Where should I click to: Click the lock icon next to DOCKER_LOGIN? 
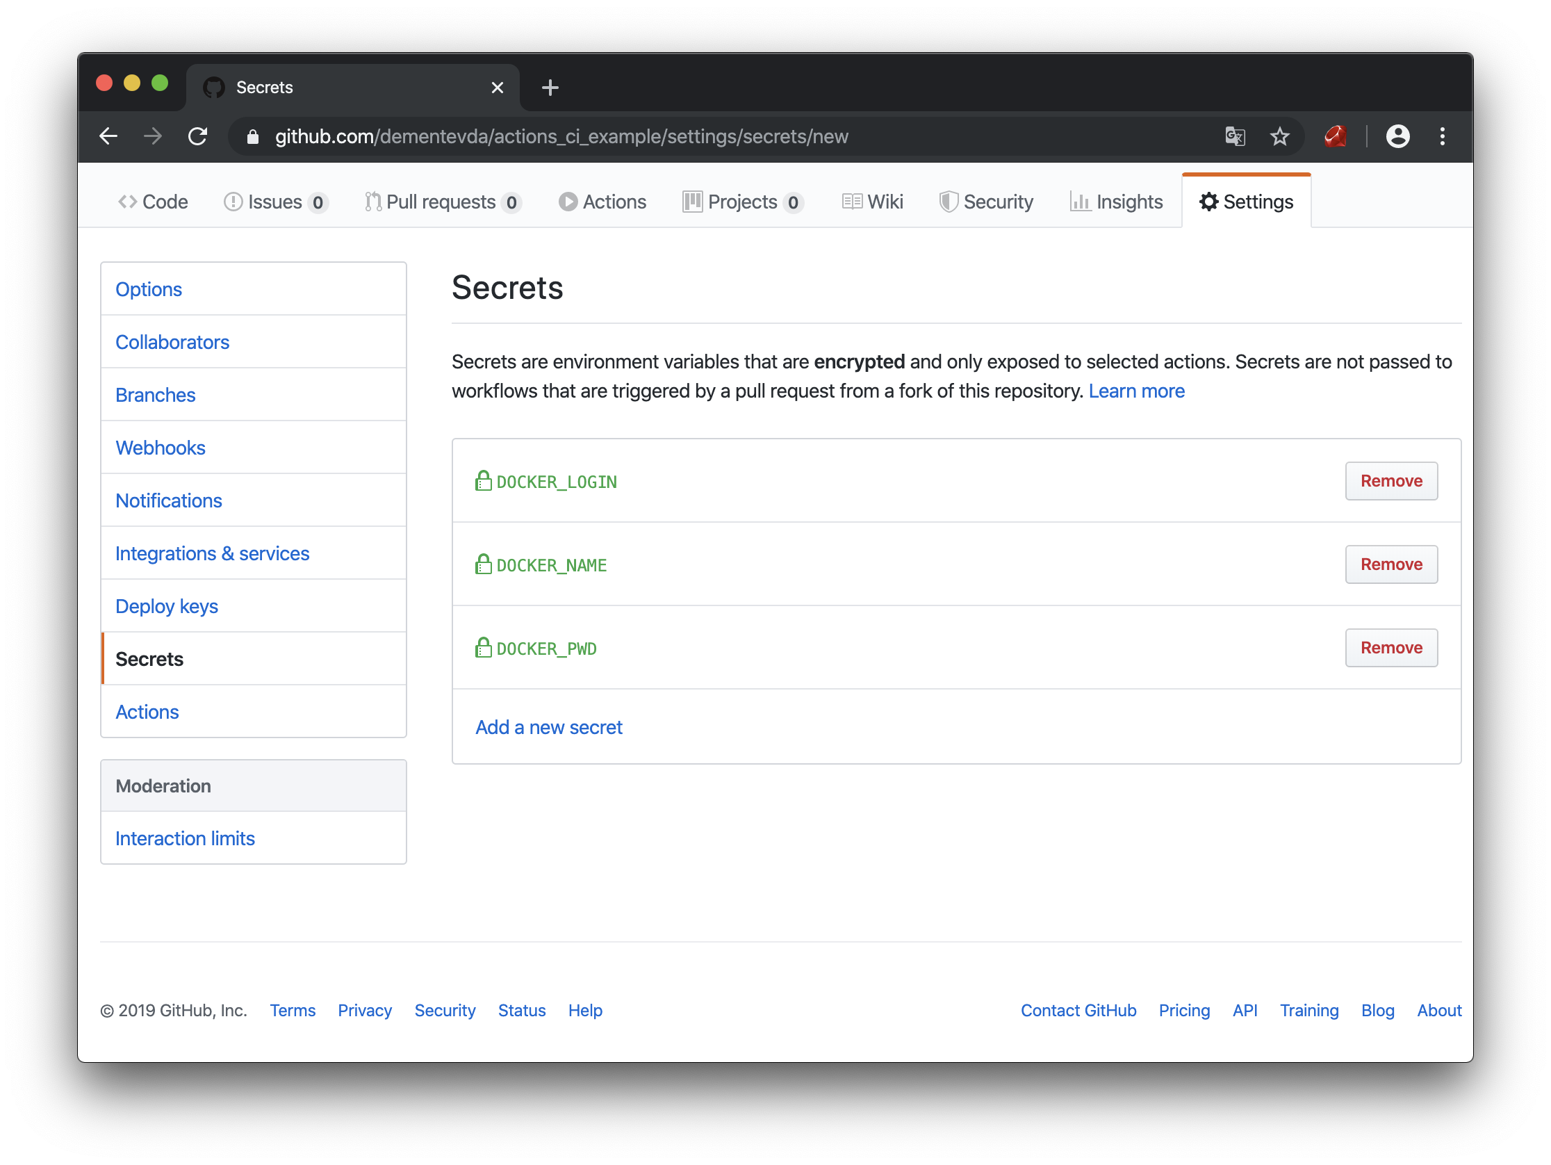pos(483,480)
